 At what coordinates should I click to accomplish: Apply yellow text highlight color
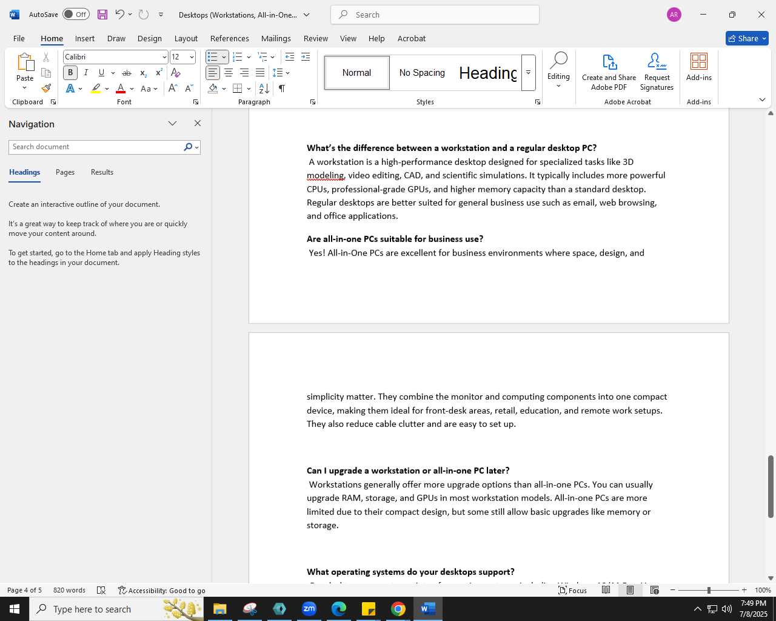point(96,89)
